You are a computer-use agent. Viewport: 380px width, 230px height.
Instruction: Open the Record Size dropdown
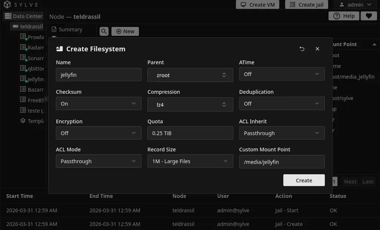190,161
